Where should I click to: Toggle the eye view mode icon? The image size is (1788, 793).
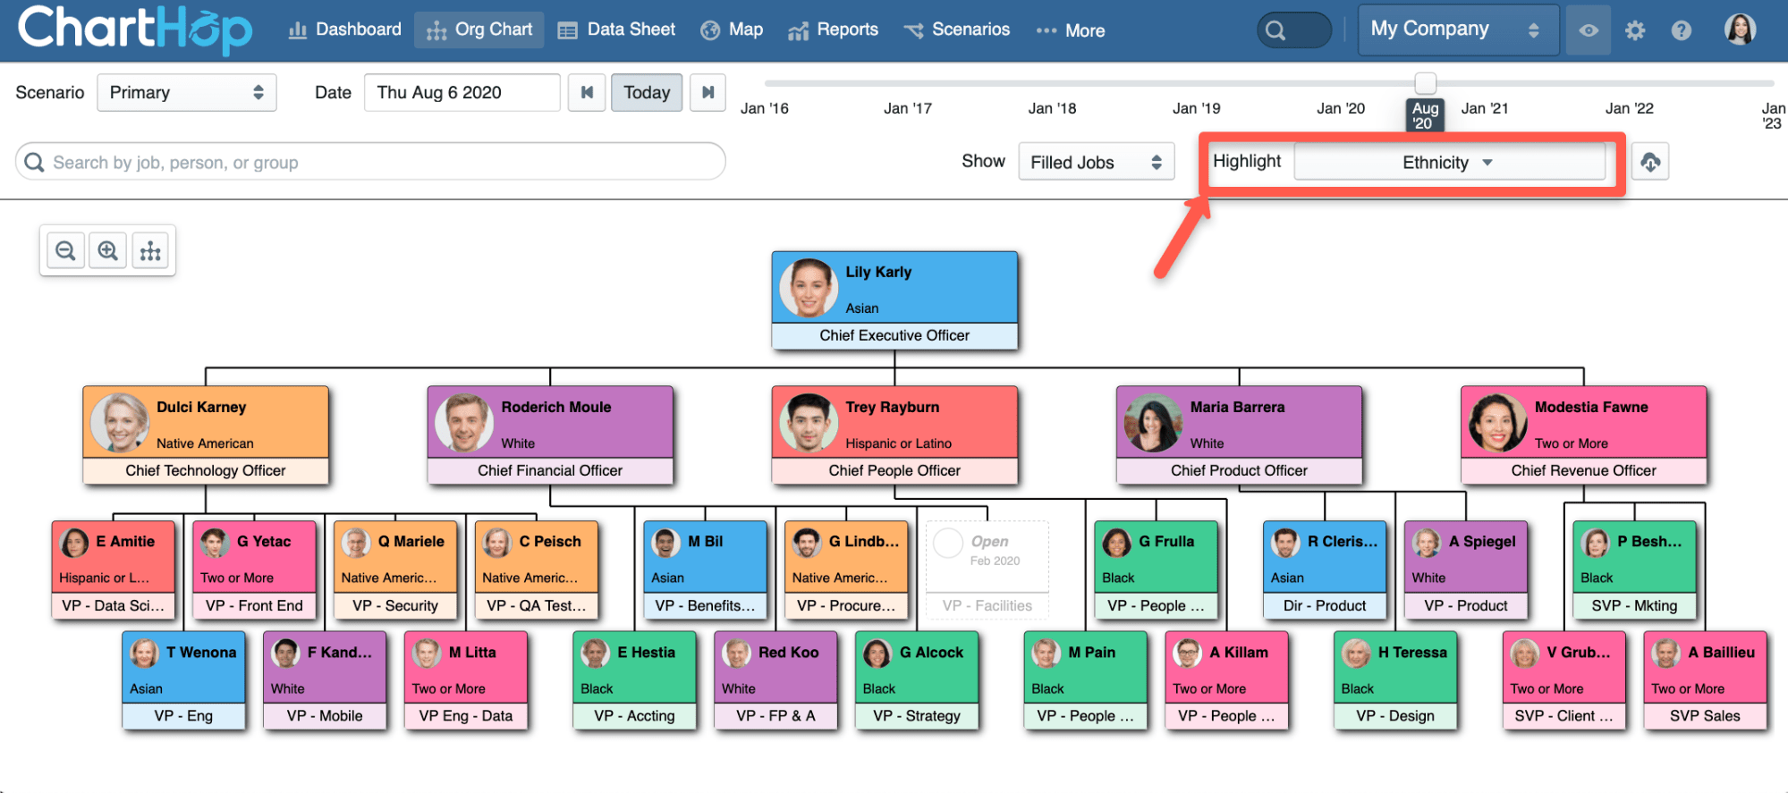(x=1589, y=30)
